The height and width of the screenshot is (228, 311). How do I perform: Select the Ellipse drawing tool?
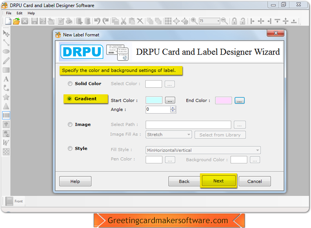[x=6, y=51]
